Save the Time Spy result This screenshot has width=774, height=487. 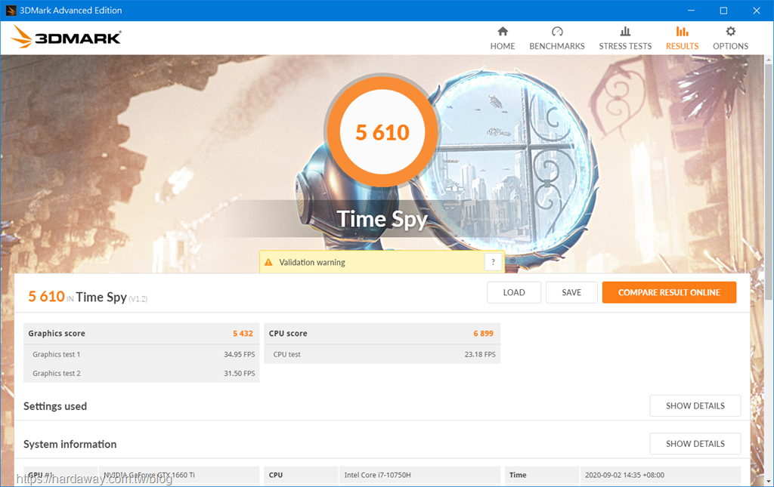point(571,292)
